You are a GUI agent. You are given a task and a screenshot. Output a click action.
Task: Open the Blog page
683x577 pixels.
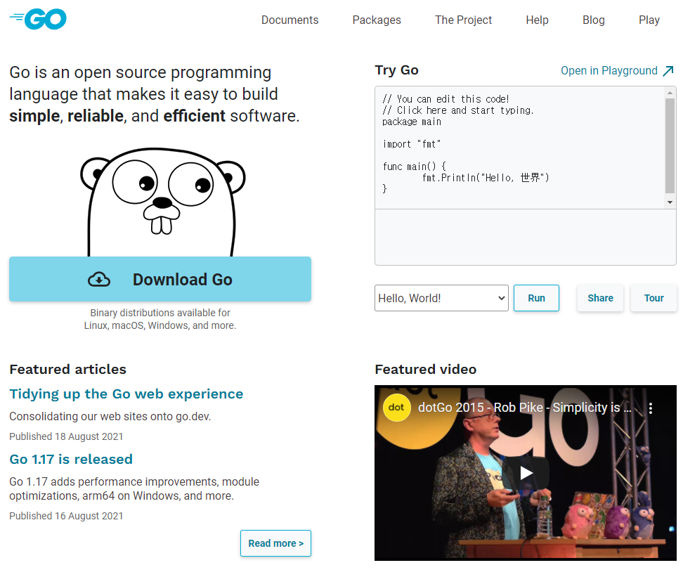(593, 20)
